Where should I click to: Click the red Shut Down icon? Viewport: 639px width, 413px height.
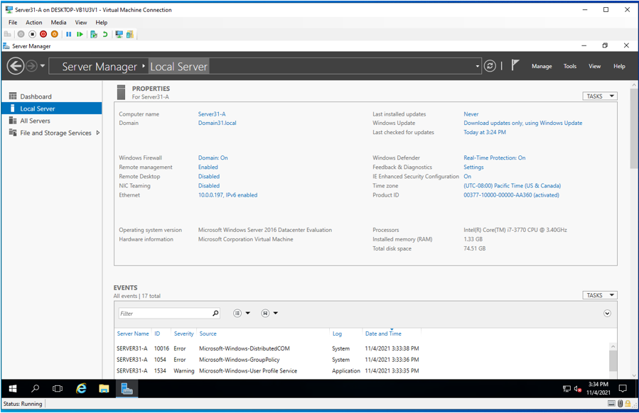43,35
